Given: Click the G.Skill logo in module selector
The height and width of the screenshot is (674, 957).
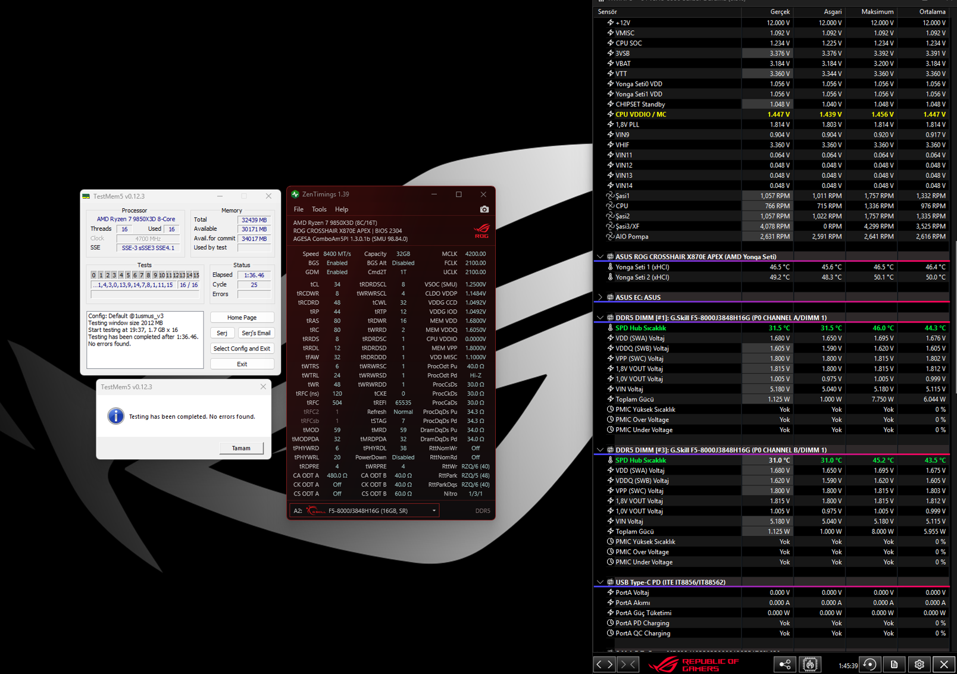Looking at the screenshot, I should pos(315,510).
